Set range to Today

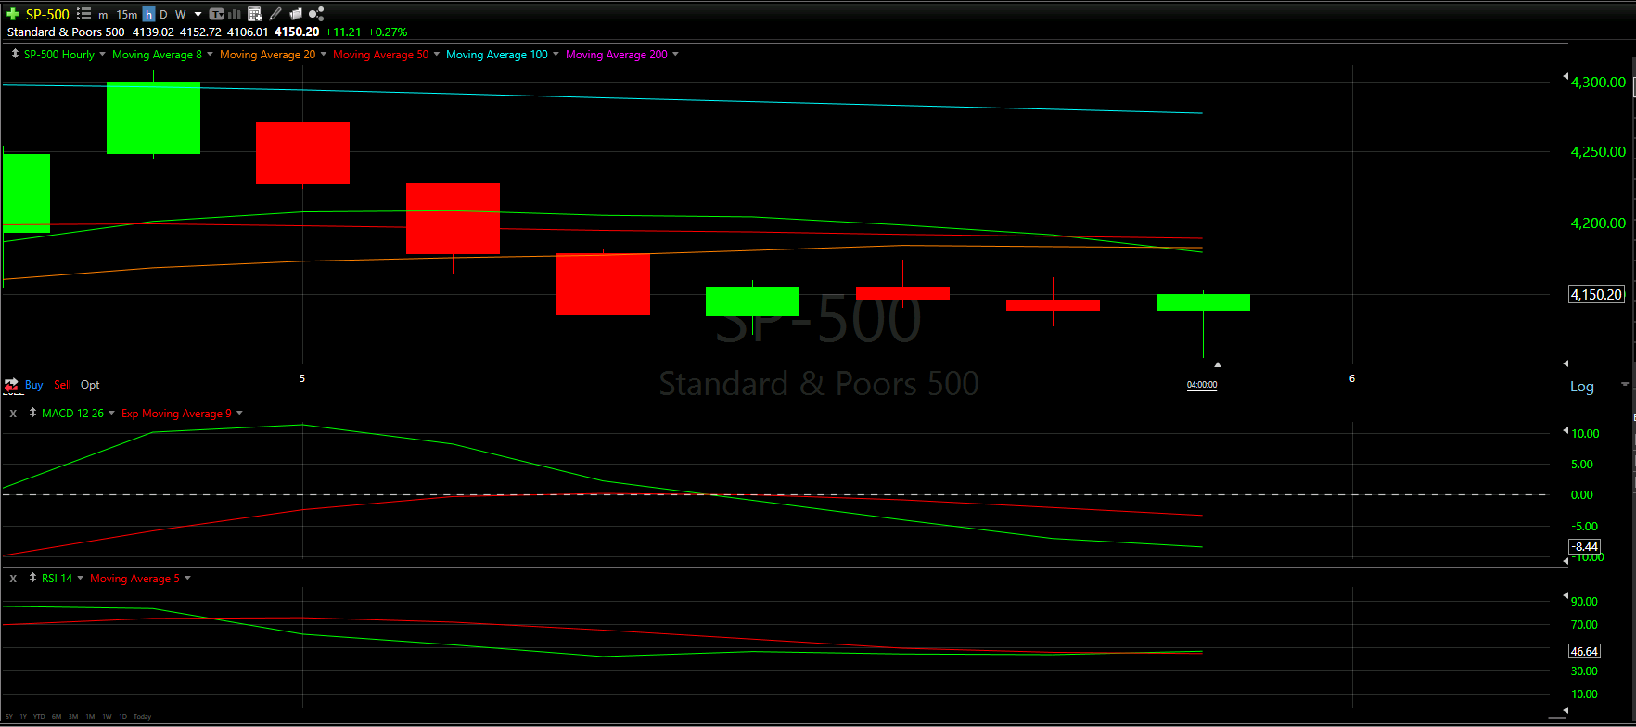click(142, 716)
